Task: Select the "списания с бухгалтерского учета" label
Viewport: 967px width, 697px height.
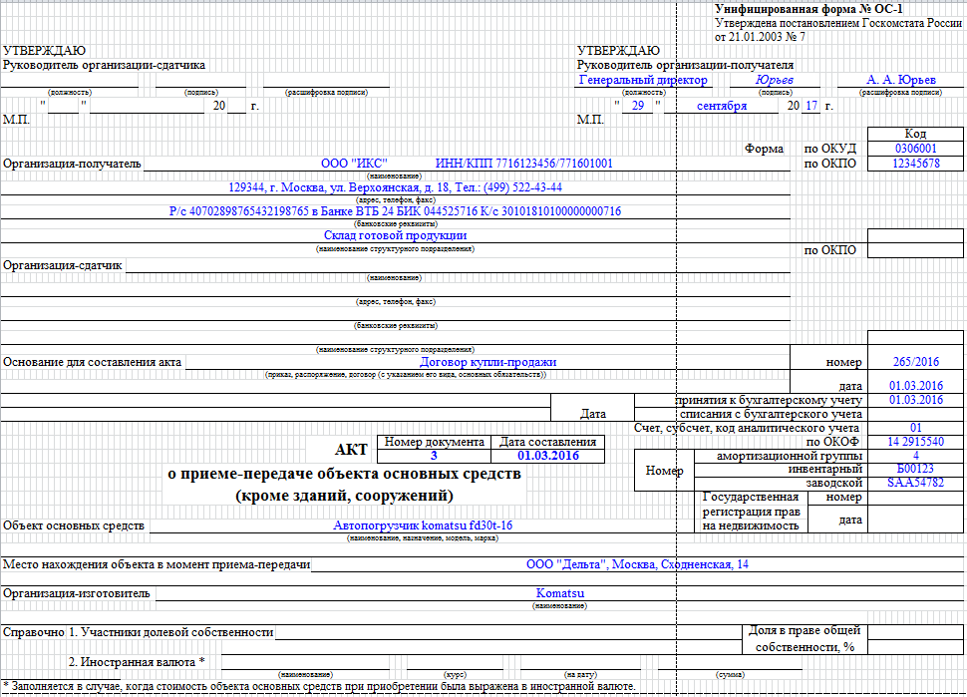Action: pos(771,414)
